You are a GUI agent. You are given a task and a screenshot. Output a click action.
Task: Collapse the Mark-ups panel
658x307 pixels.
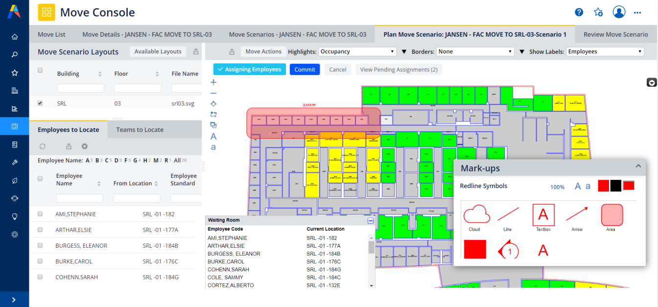coord(638,166)
